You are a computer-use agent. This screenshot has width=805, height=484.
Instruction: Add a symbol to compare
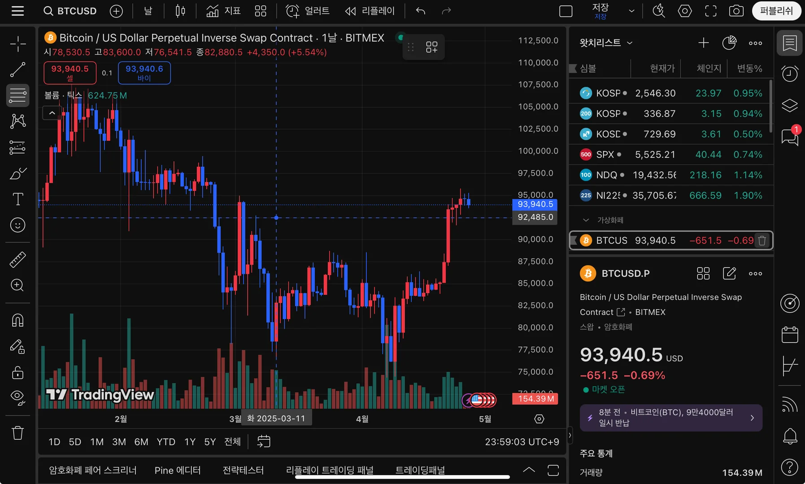coord(116,11)
